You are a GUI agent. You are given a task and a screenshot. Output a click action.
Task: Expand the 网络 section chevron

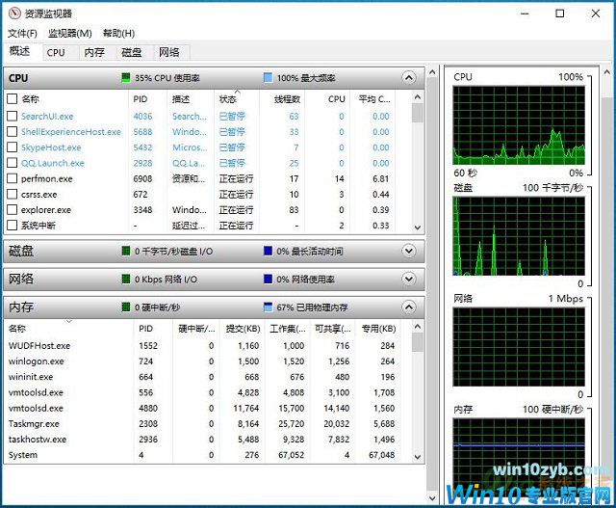[408, 279]
